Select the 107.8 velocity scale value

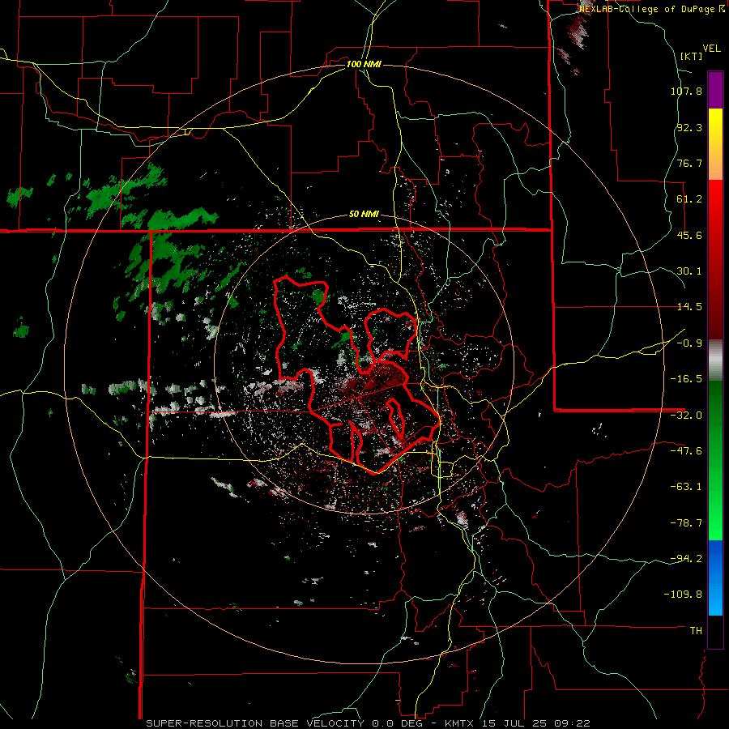[686, 91]
